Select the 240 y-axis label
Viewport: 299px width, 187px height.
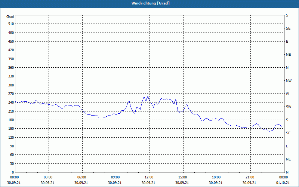coord(11,102)
